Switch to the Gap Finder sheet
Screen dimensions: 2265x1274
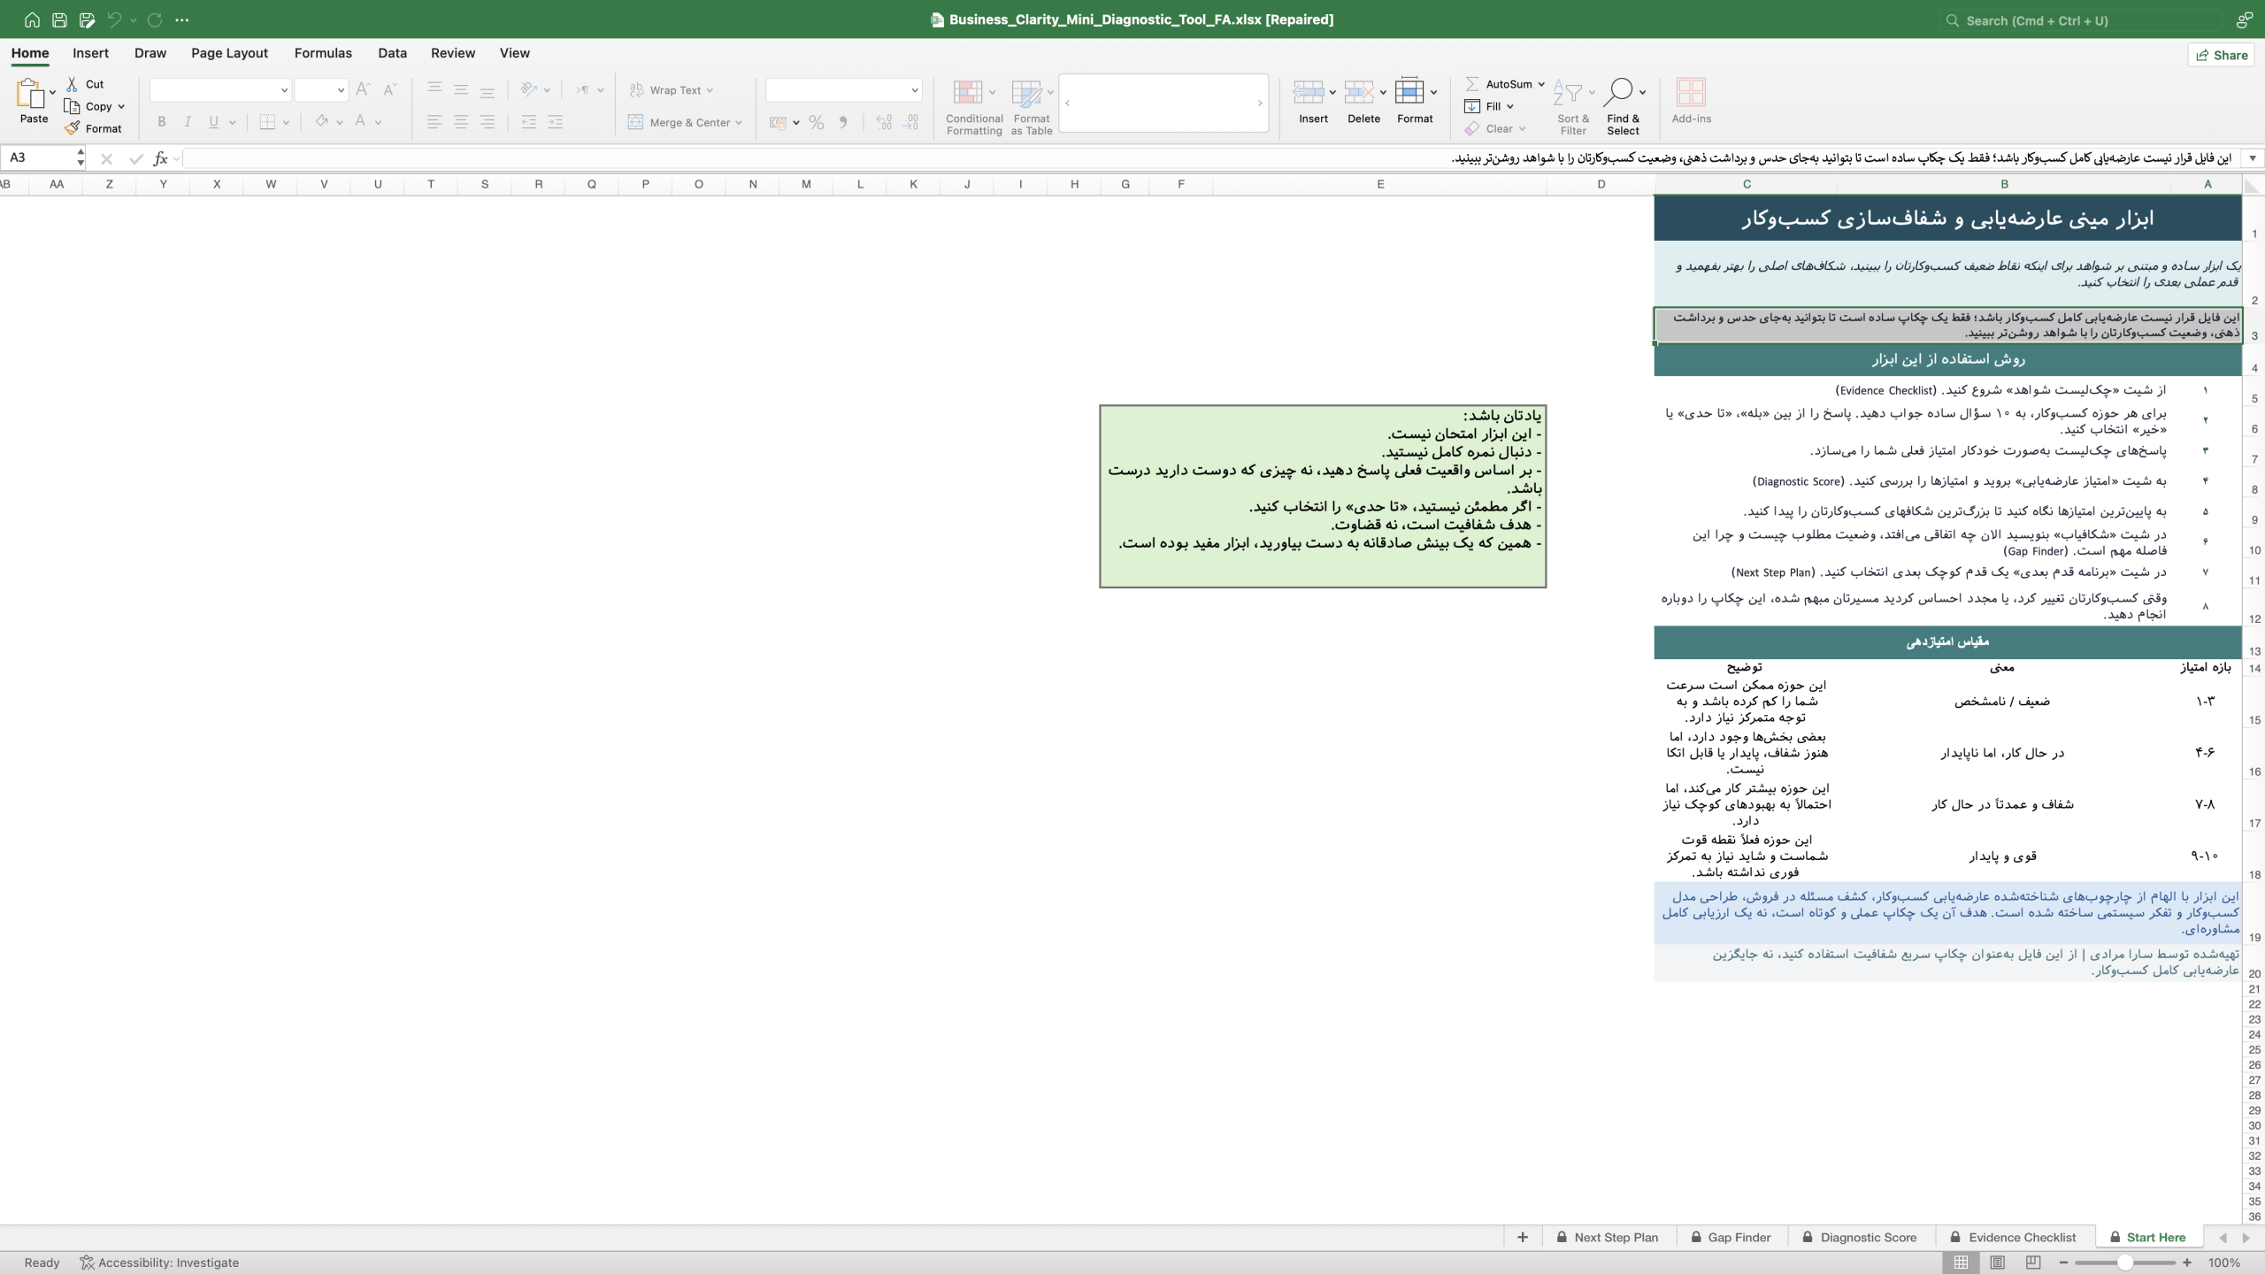pyautogui.click(x=1731, y=1238)
